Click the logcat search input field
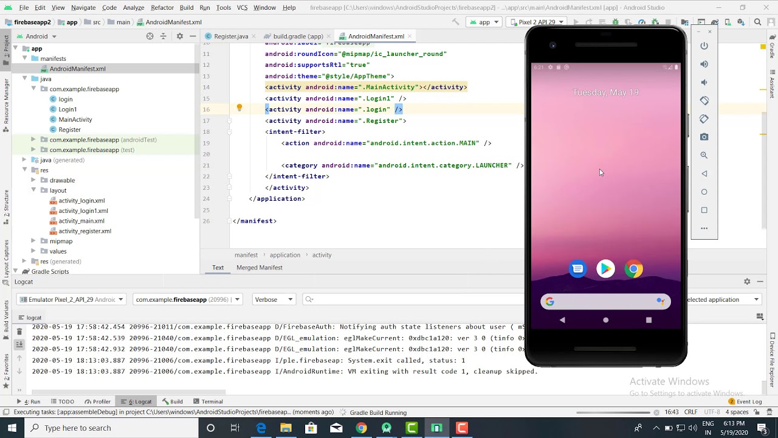Image resolution: width=778 pixels, height=438 pixels. pyautogui.click(x=413, y=299)
